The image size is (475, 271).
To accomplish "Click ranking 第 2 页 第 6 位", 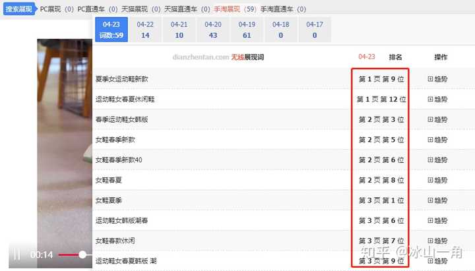I will 381,160.
